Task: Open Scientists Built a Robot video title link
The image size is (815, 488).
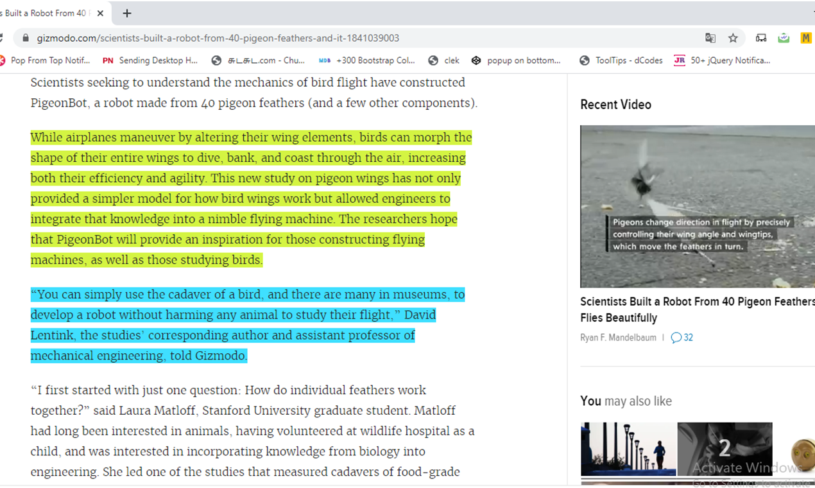Action: 698,309
